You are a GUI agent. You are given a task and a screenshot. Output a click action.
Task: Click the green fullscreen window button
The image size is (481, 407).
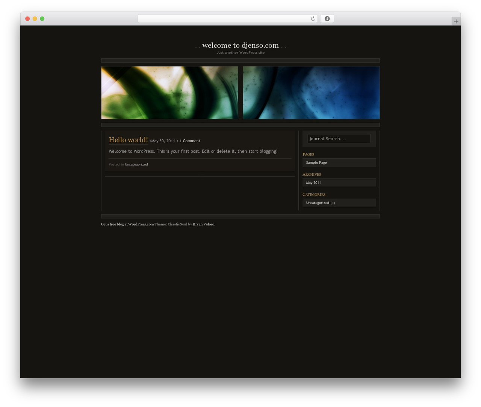[x=42, y=19]
